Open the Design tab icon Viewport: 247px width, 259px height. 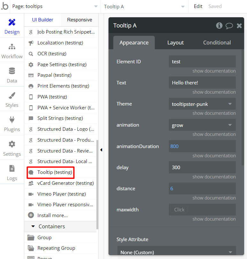(x=12, y=22)
